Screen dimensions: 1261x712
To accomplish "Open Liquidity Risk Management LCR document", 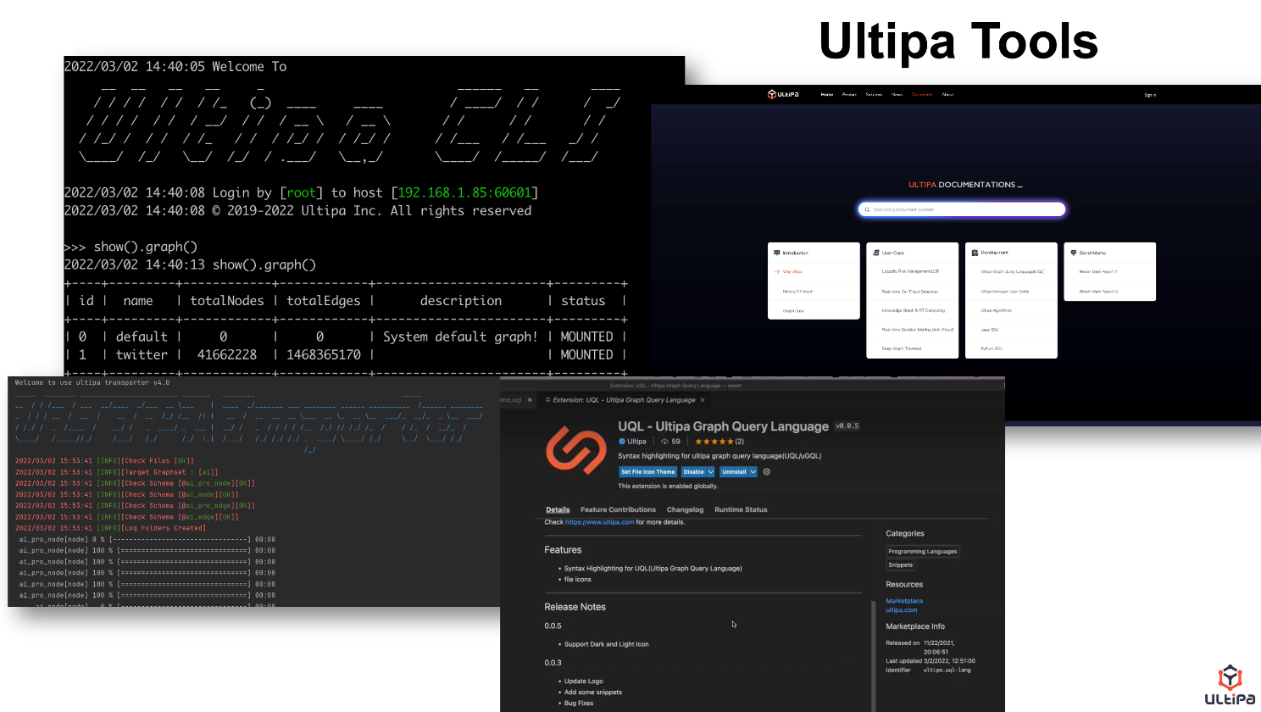I will click(910, 272).
